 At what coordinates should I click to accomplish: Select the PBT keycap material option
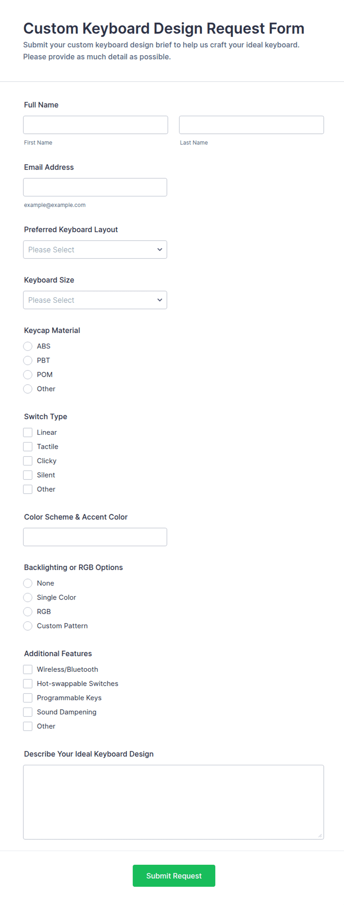tap(28, 360)
